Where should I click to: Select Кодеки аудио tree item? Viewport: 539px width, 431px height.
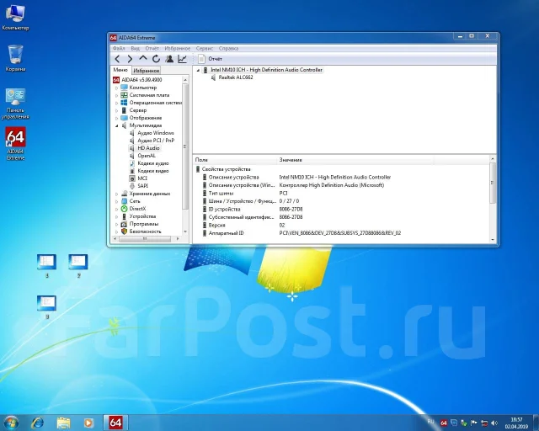point(149,163)
